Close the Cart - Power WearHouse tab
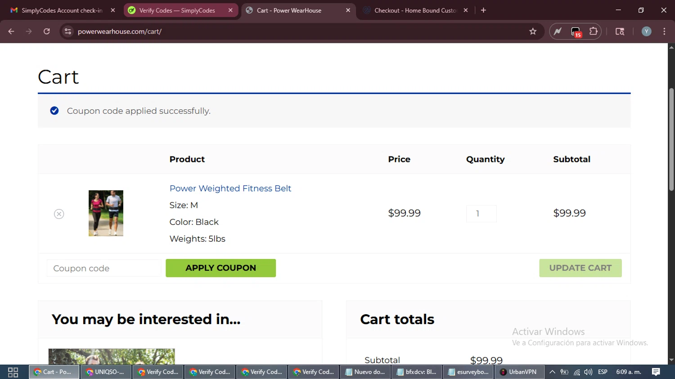Screen dimensions: 675x379 click(348, 10)
